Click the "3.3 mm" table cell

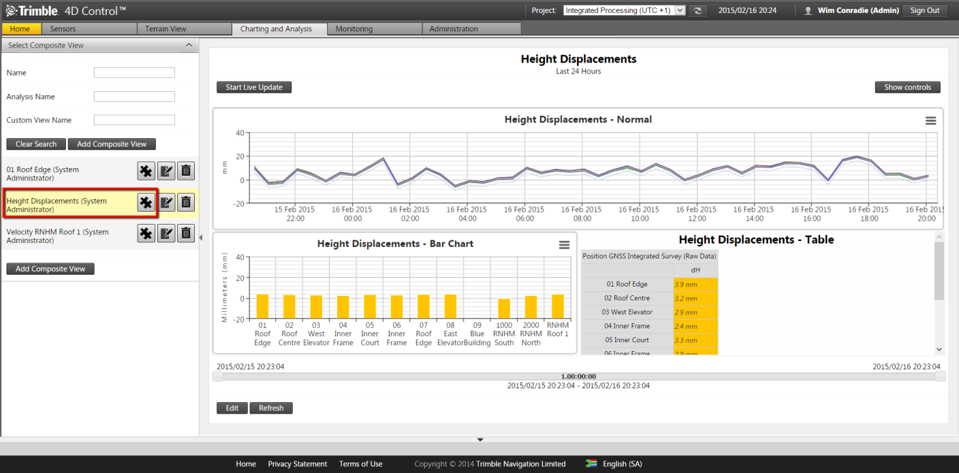(x=695, y=340)
